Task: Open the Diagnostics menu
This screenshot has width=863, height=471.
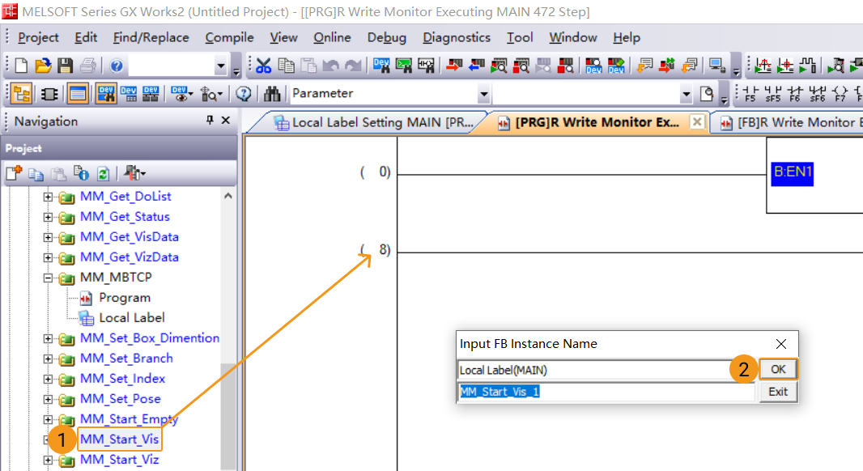Action: click(x=457, y=37)
